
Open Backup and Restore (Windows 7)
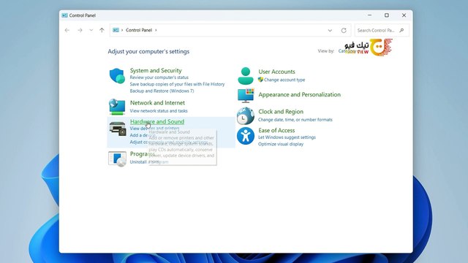tap(162, 91)
